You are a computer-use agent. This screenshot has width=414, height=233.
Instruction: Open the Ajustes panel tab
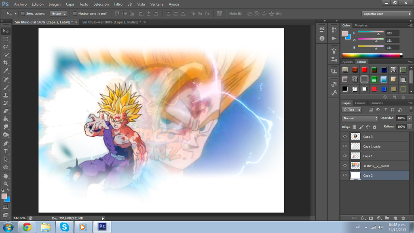[347, 62]
